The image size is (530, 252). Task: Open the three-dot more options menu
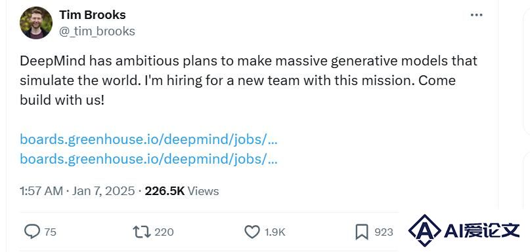pyautogui.click(x=477, y=15)
